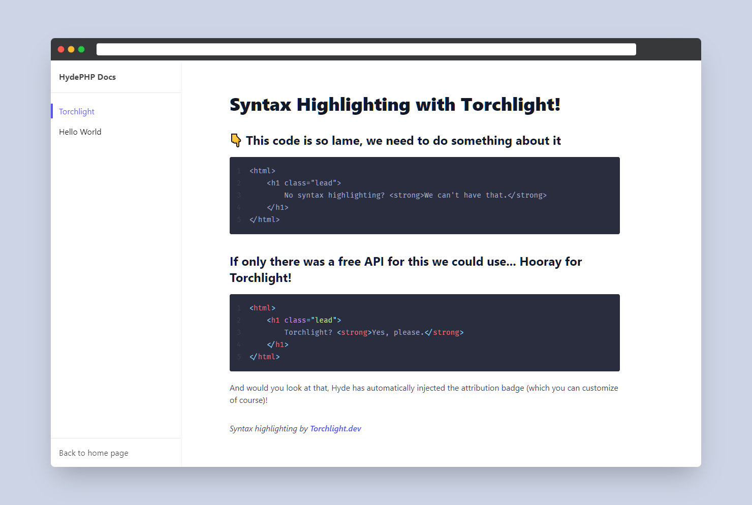Click heading 'If only there was a free API'
752x505 pixels.
(x=405, y=269)
